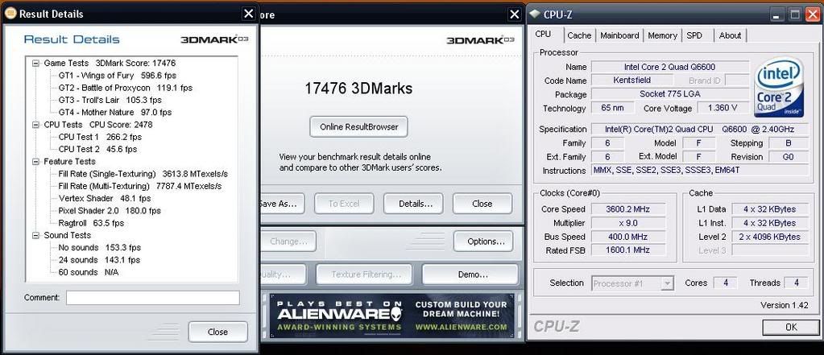Click the 3DMark03 logo in Result Details

[214, 39]
